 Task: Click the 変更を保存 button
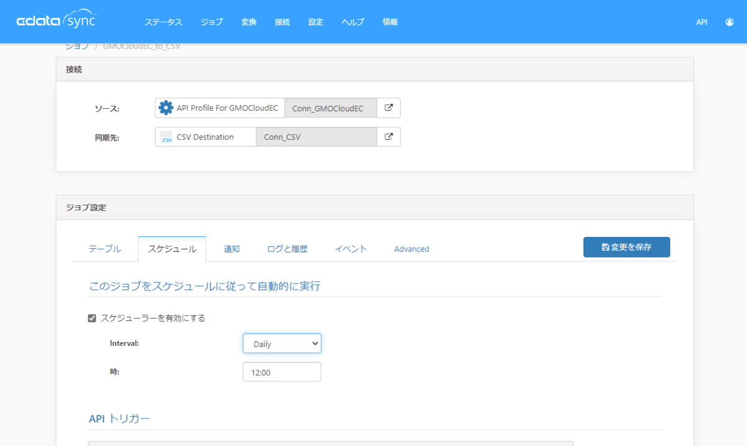coord(626,247)
